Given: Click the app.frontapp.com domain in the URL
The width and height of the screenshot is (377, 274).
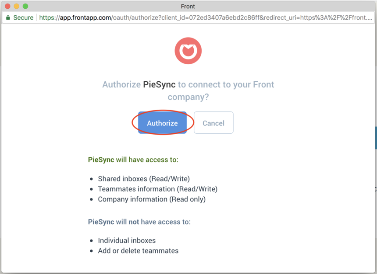Looking at the screenshot, I should 85,17.
